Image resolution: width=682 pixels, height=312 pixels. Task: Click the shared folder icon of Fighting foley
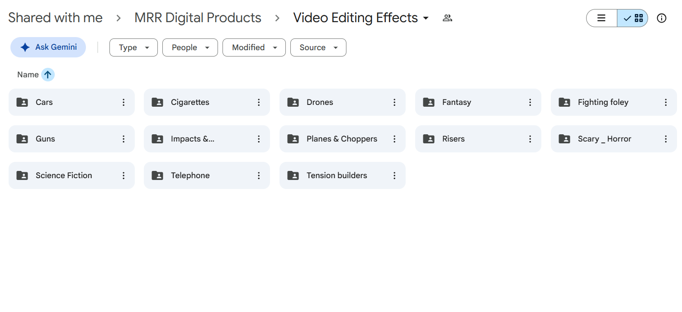point(564,102)
